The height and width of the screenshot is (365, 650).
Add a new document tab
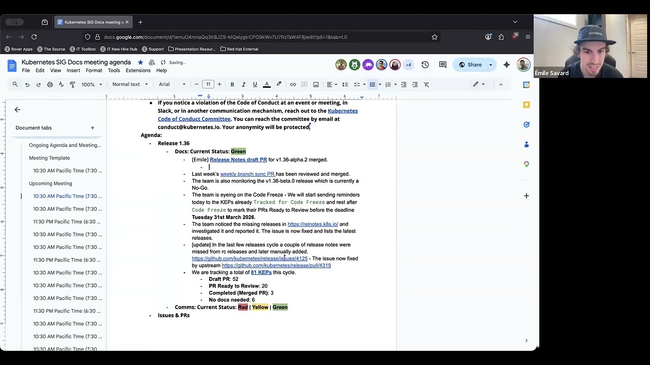[x=92, y=128]
